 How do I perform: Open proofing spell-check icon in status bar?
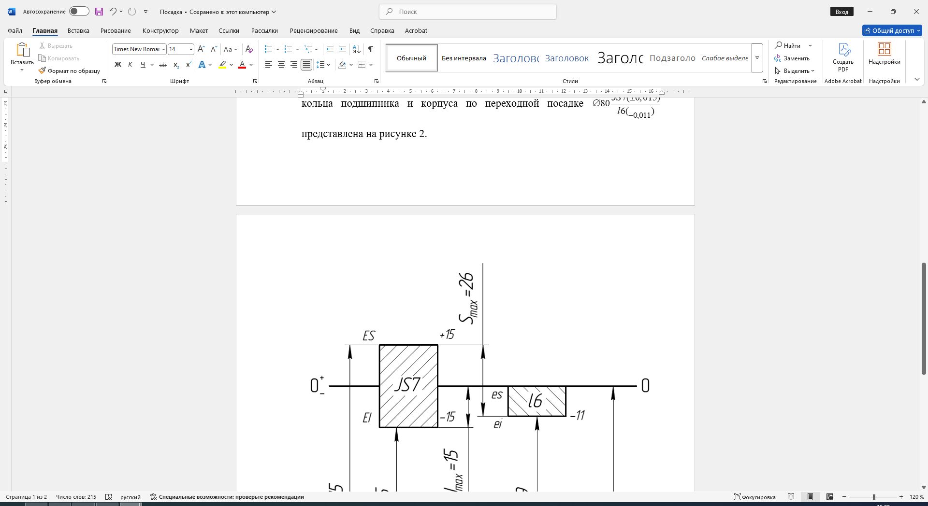coord(109,497)
